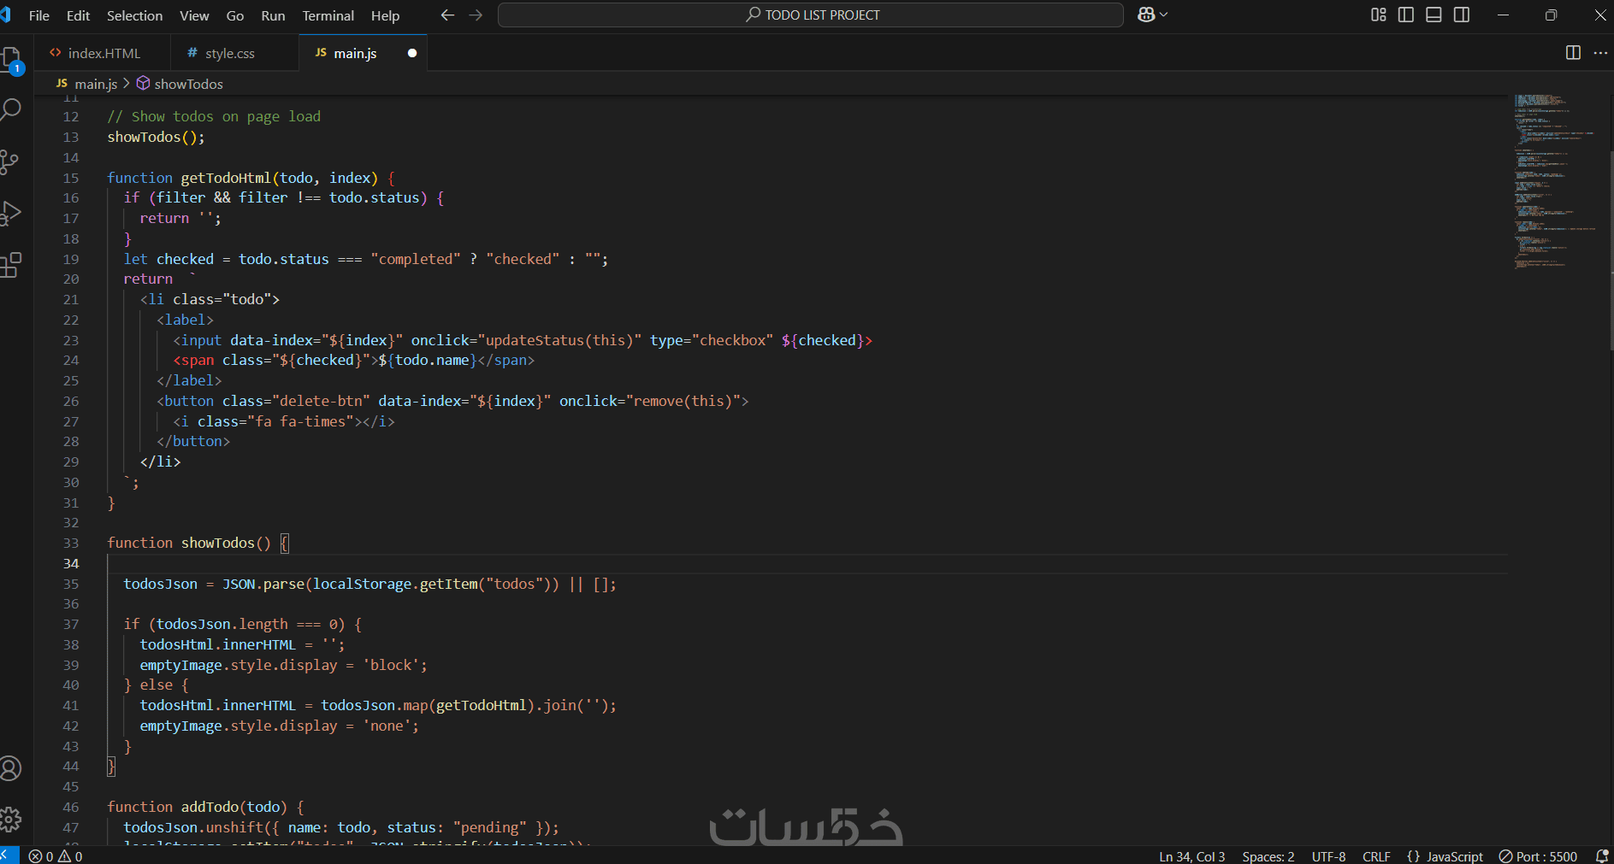Open the Go menu

235,15
